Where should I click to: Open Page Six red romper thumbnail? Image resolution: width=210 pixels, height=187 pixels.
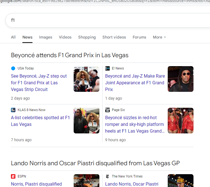[181, 121]
